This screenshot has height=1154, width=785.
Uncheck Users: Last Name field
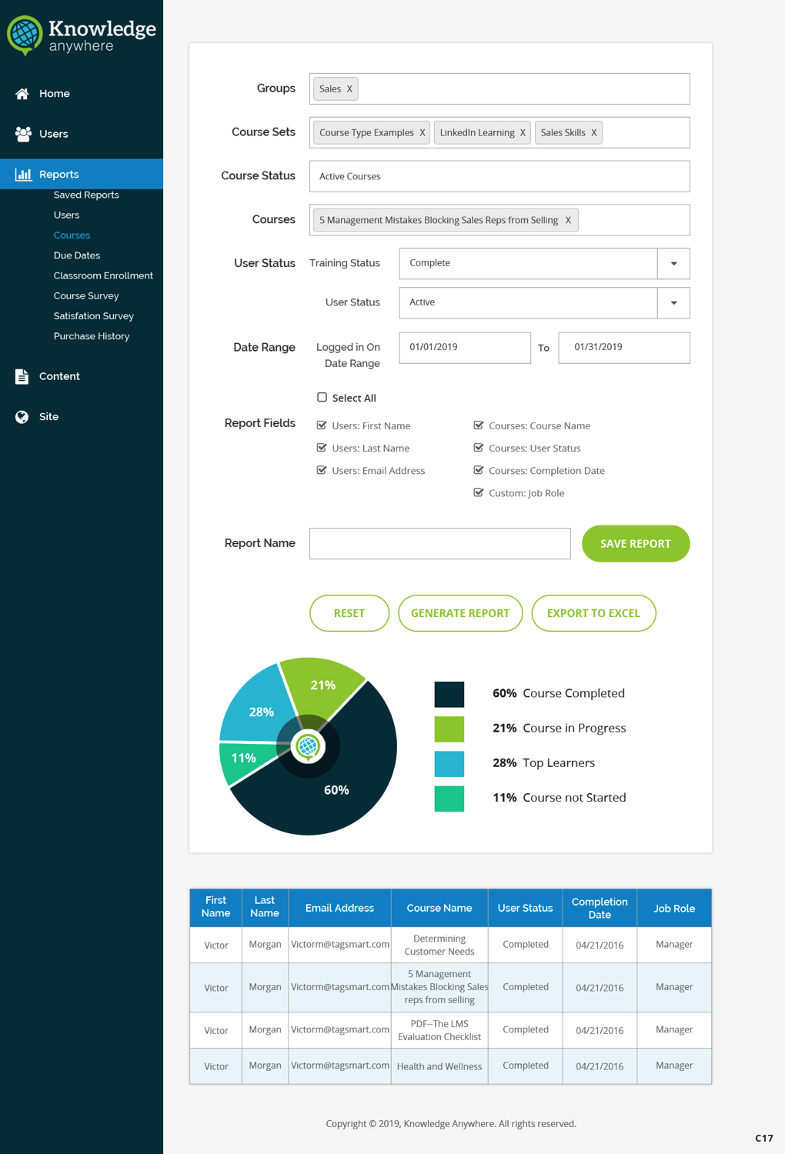tap(322, 448)
